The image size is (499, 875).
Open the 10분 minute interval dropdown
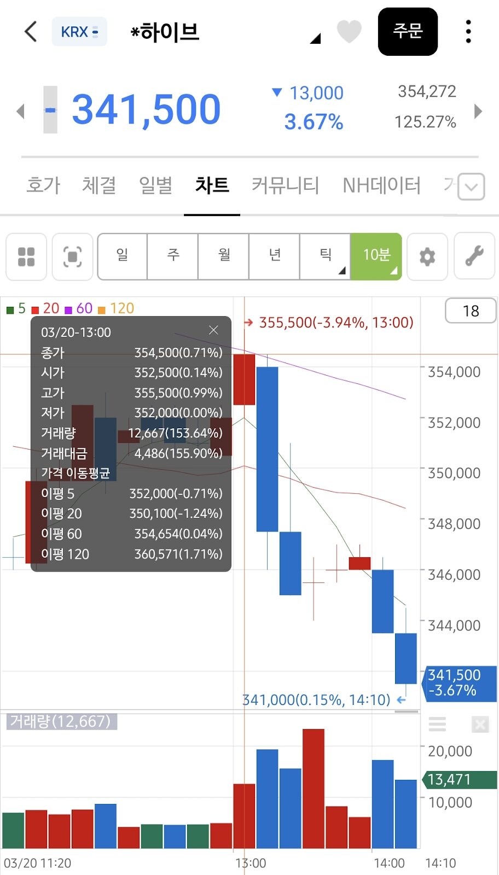[376, 256]
